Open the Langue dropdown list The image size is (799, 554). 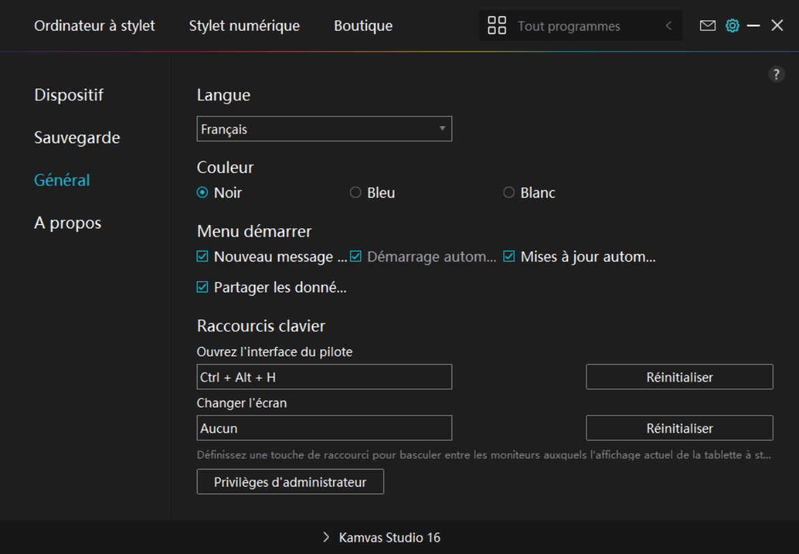(x=324, y=129)
